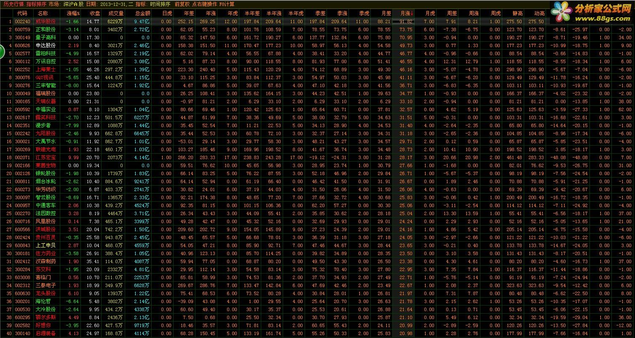Select stock row 莱茵生物

317,165
